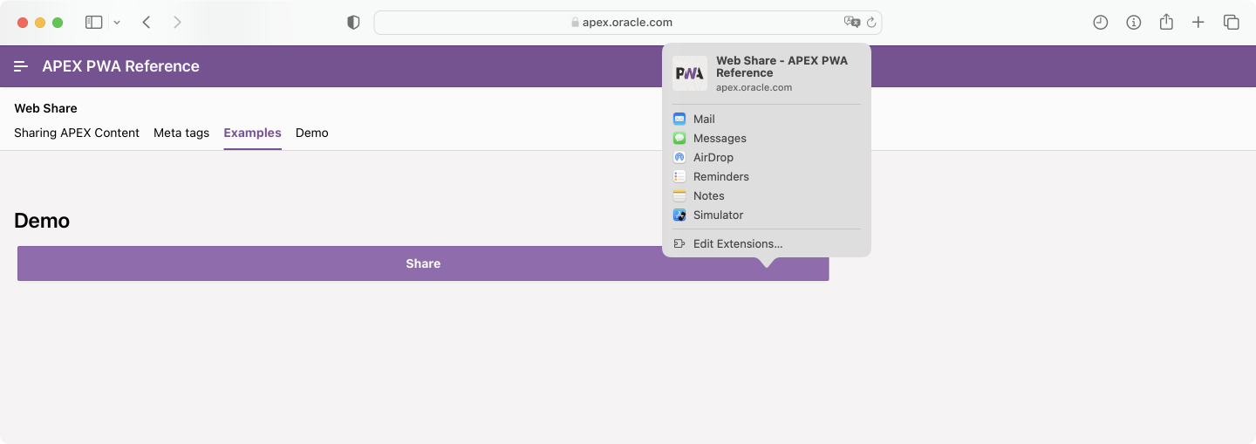Reload the current page
The image size is (1256, 444).
871,23
